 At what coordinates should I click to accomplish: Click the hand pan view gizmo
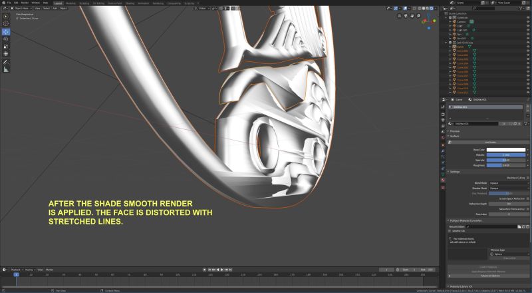pyautogui.click(x=412, y=15)
